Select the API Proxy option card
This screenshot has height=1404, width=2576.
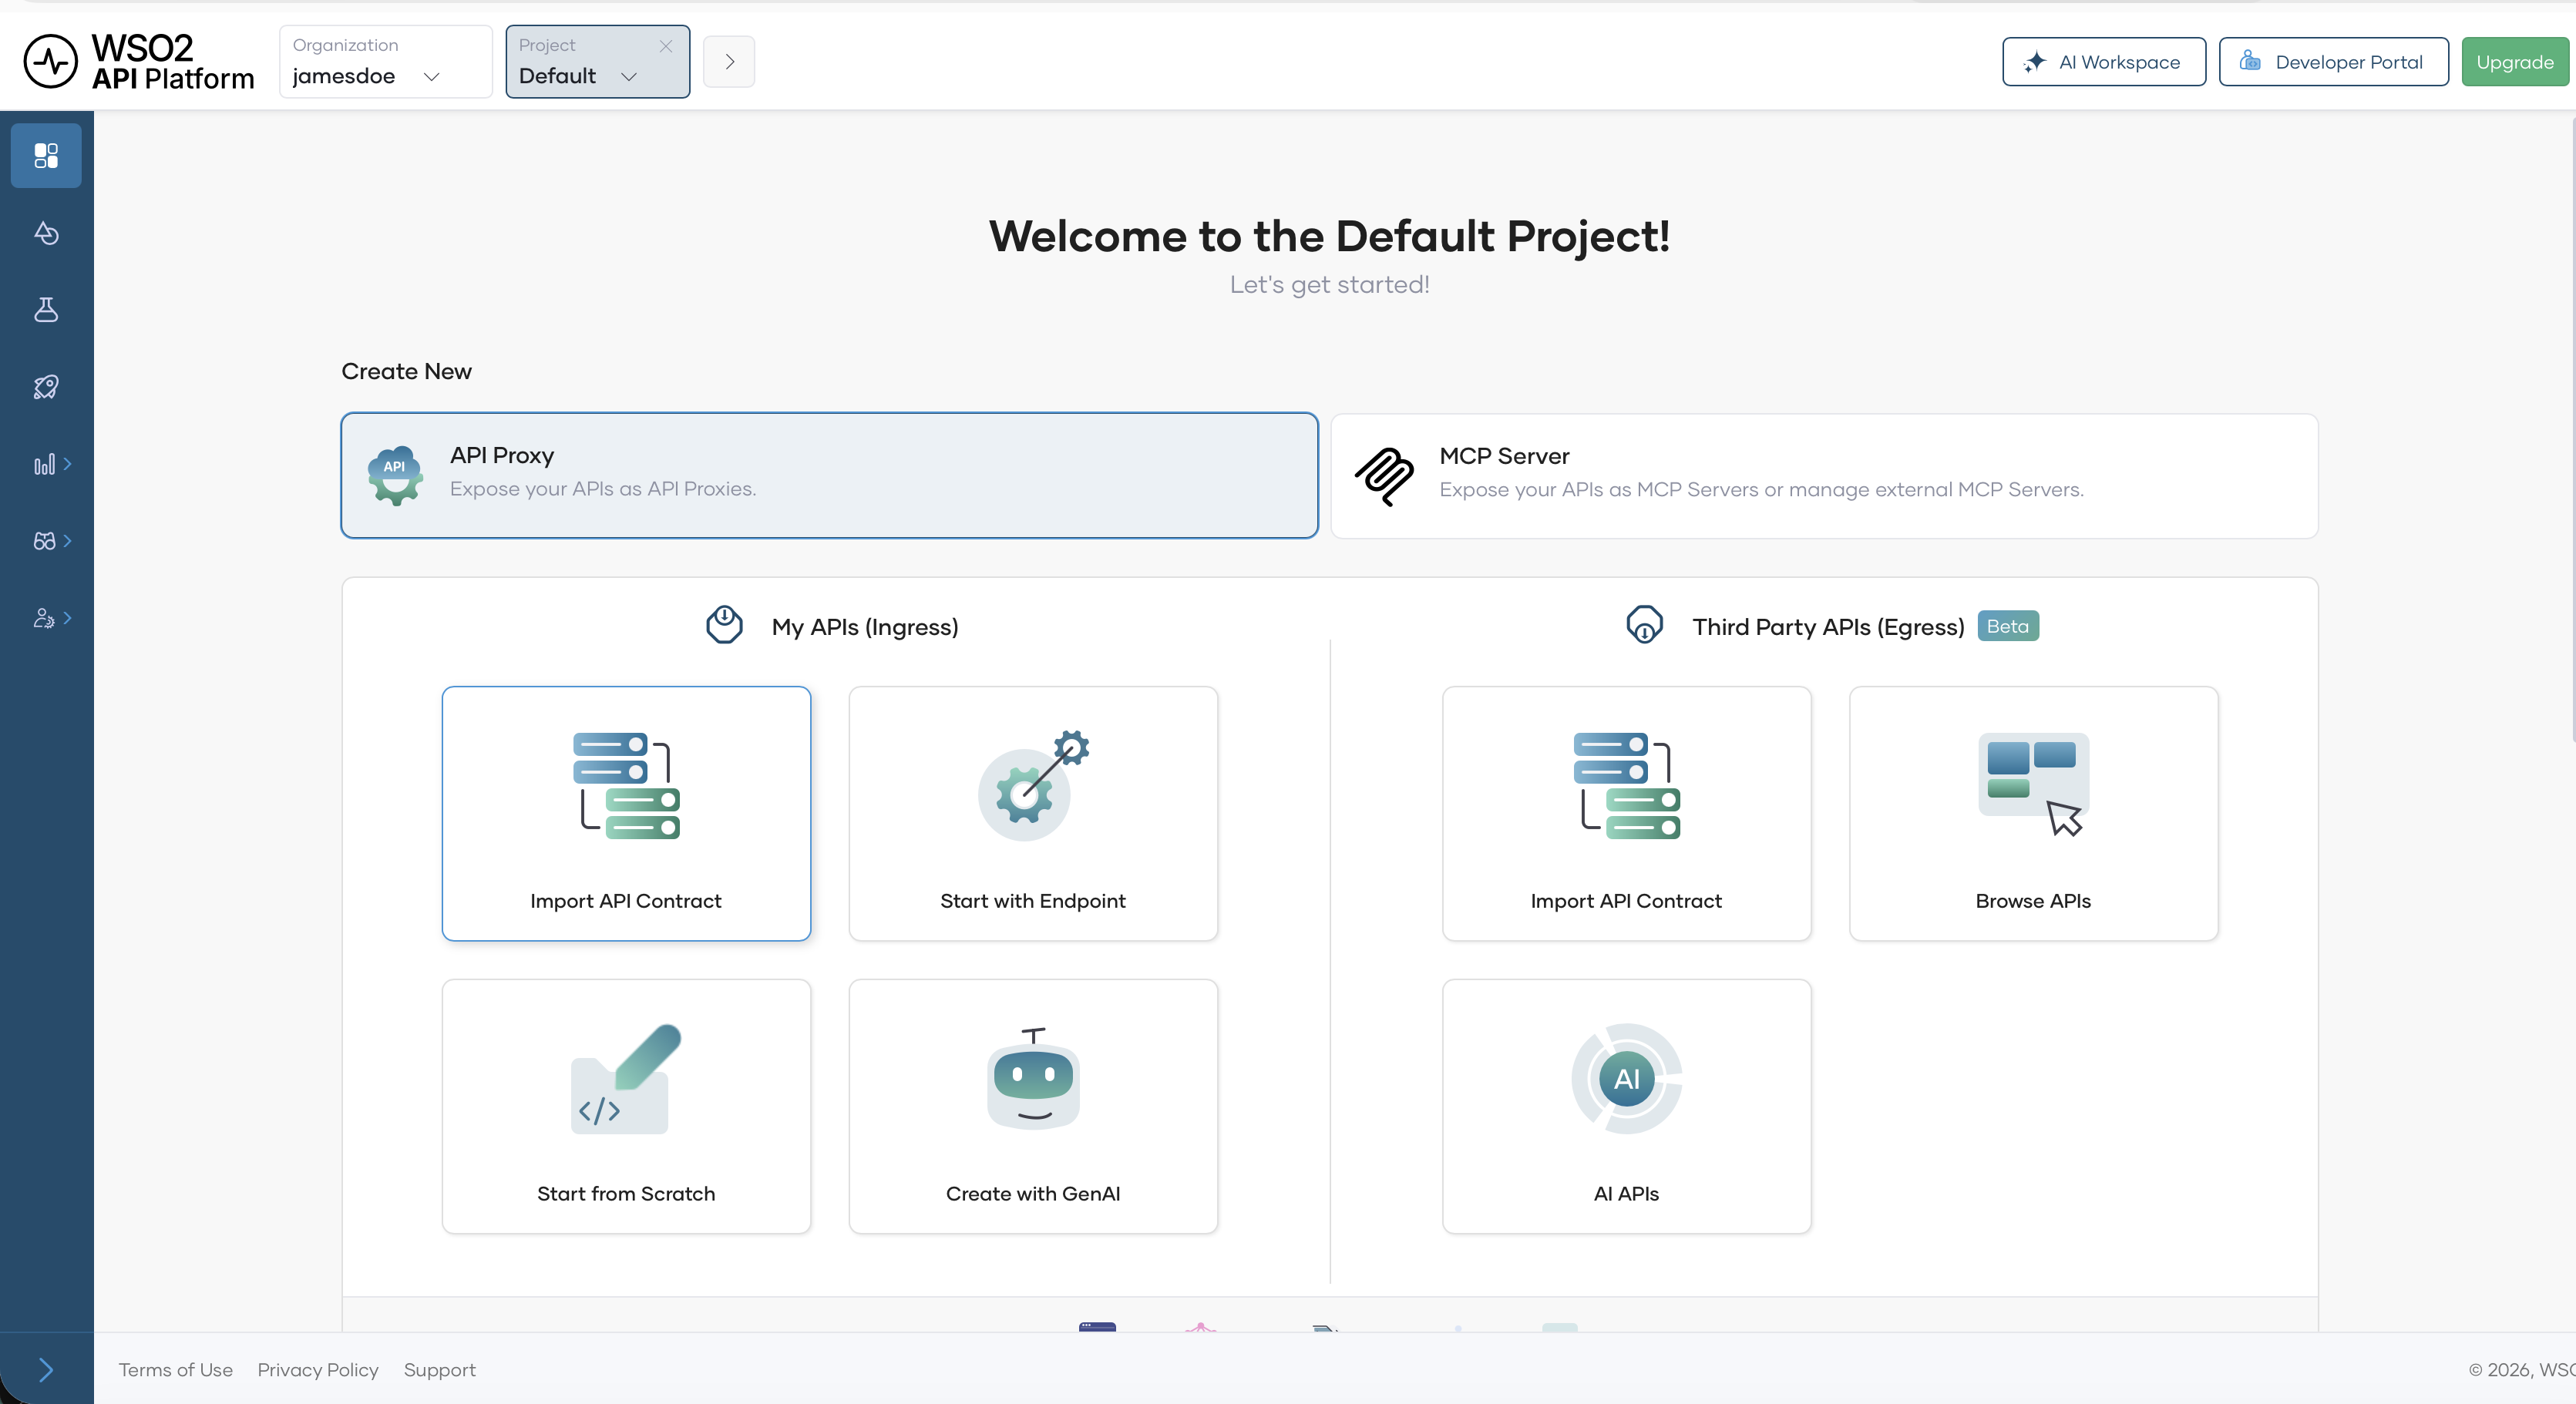829,475
